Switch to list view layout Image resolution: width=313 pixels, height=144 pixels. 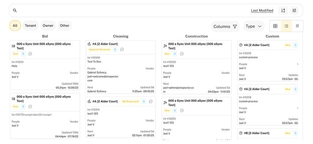286,26
